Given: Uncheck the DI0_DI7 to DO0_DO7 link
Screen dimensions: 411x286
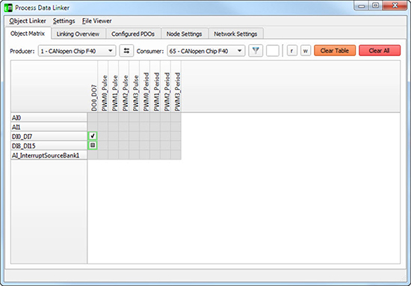Looking at the screenshot, I should click(93, 136).
